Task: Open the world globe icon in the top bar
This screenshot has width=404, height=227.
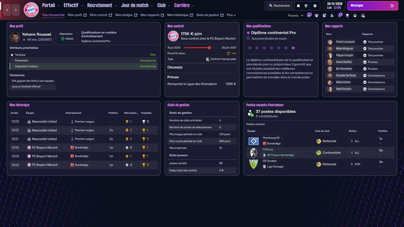Action: [306, 6]
